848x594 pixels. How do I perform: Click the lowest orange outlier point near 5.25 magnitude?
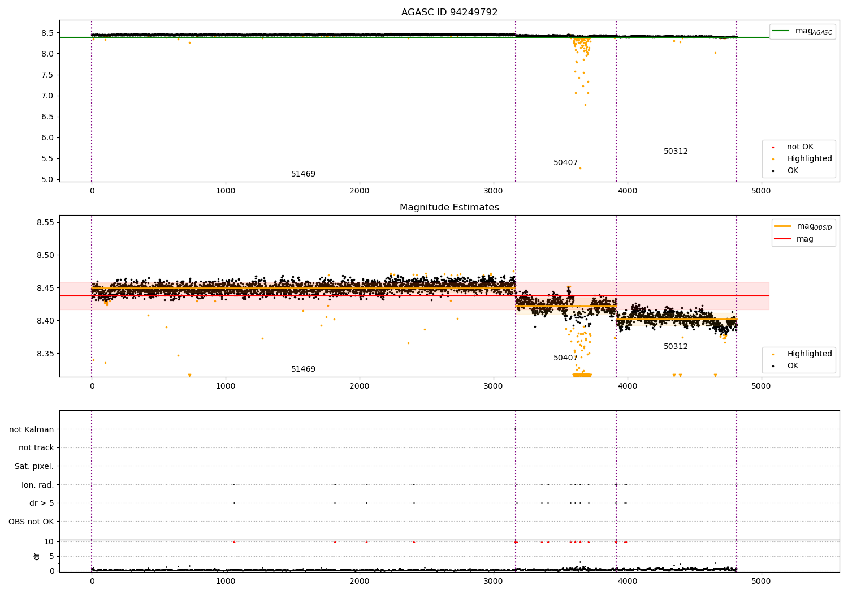(580, 168)
